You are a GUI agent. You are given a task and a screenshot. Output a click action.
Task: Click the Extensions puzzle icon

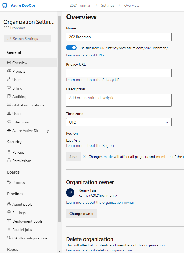tap(9, 122)
